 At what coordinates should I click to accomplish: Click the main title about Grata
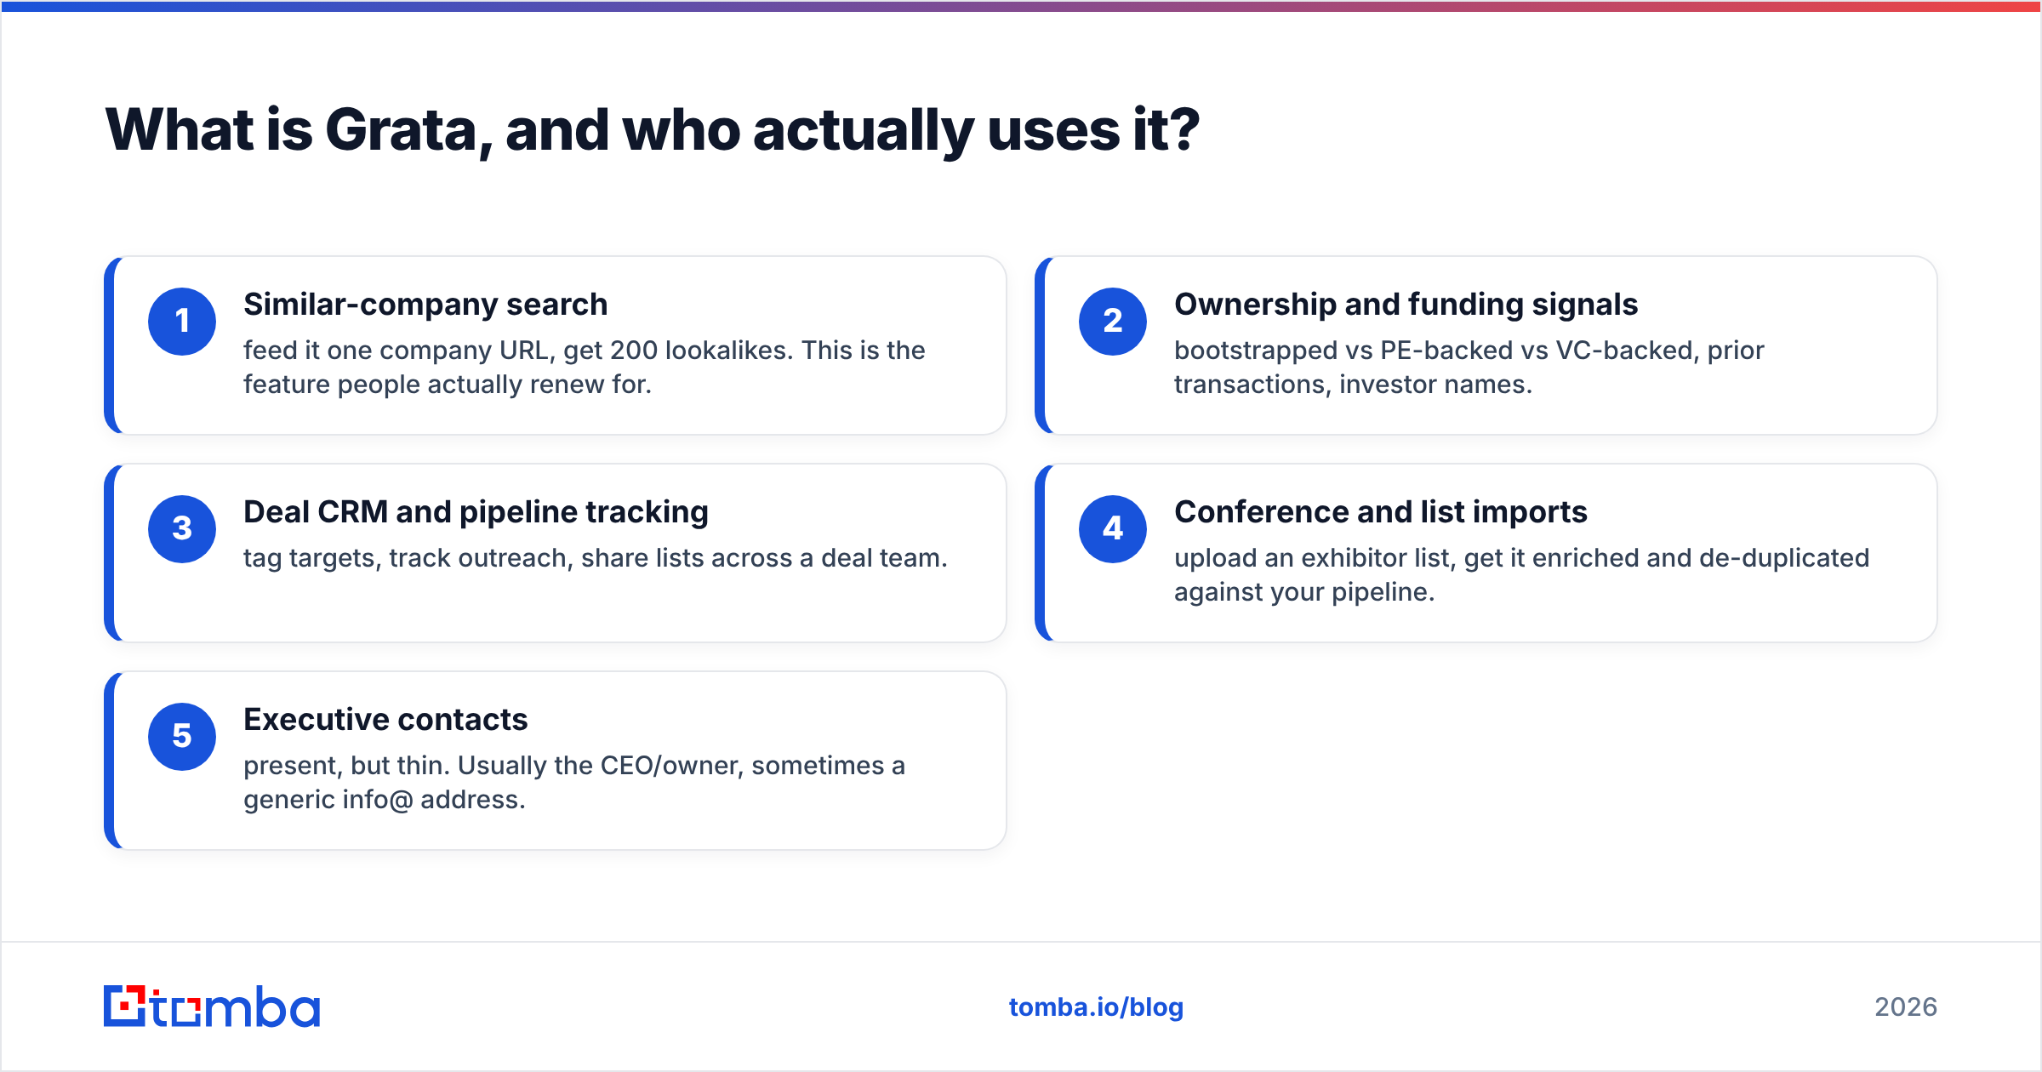coord(652,130)
